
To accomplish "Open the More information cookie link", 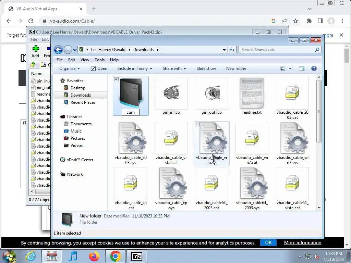I will point(303,243).
